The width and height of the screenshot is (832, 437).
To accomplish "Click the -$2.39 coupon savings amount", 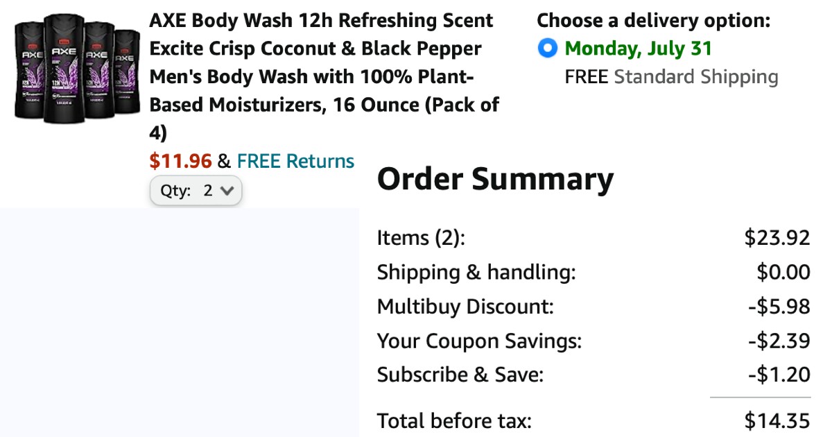I will 779,341.
